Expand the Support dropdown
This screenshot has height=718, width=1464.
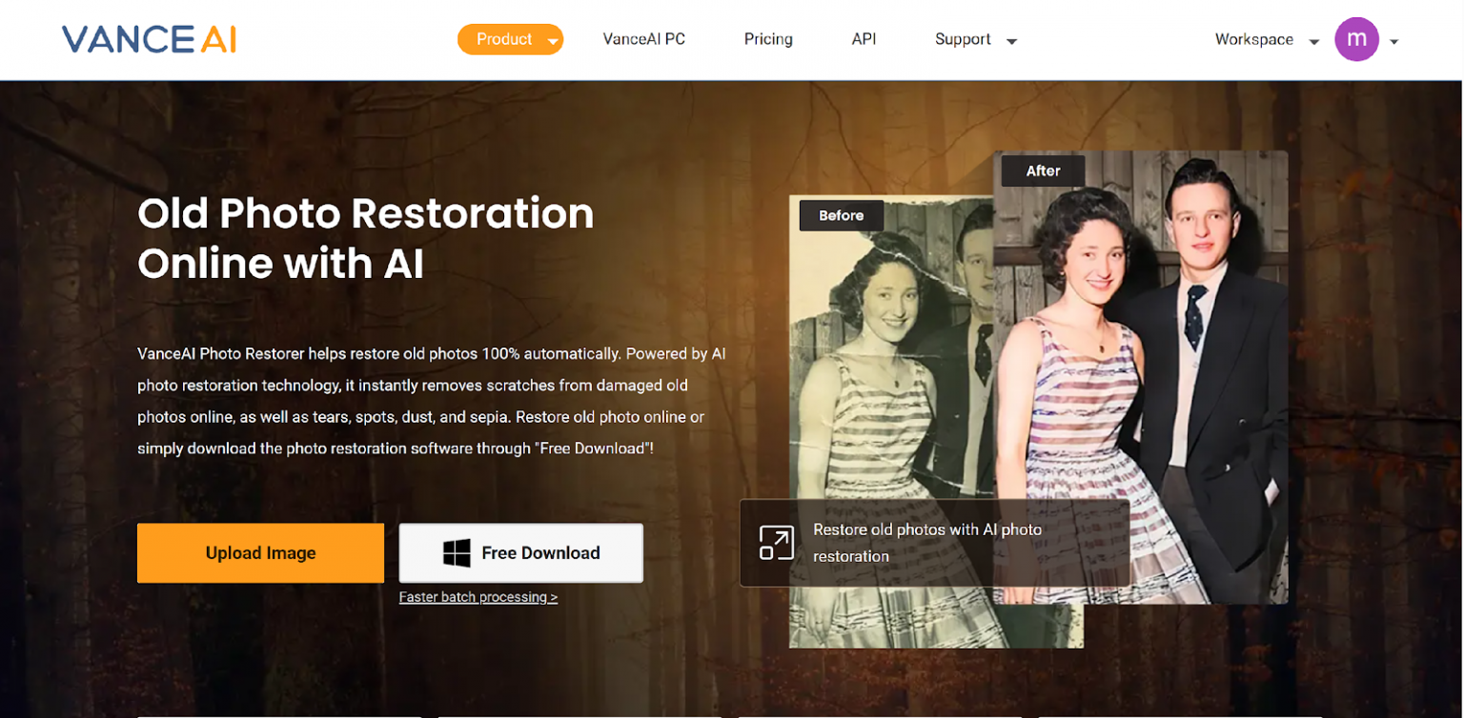point(974,39)
